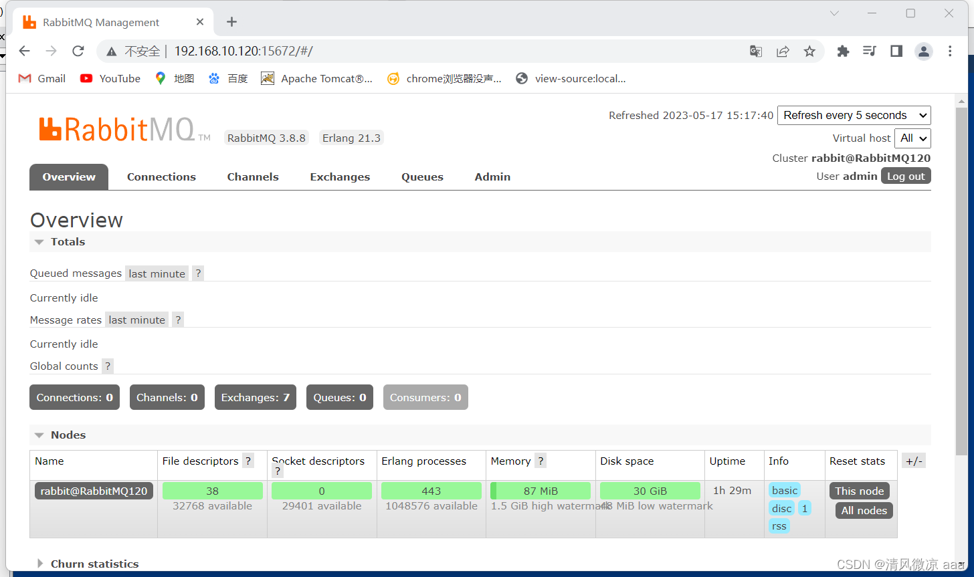974x577 pixels.
Task: Click the share page icon
Action: coord(783,51)
